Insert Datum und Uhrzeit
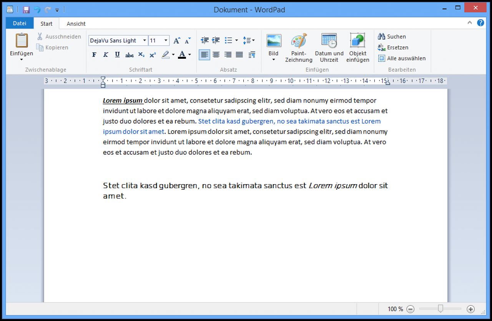This screenshot has height=321, width=492. pos(329,48)
